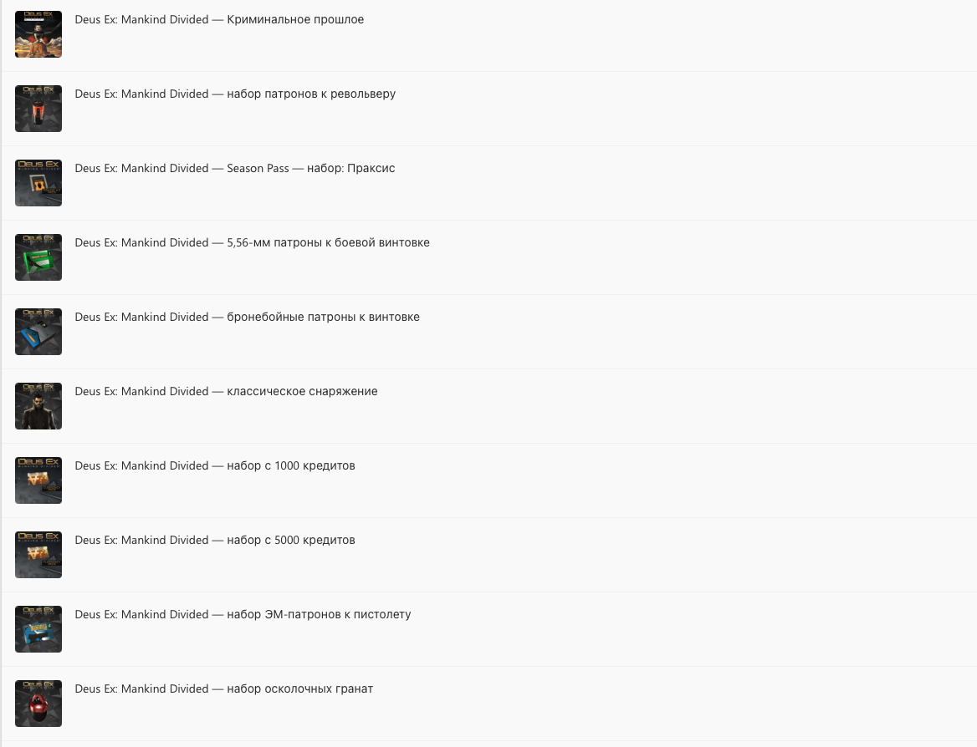The height and width of the screenshot is (747, 977).
Task: Click набор с 1000 кредитов title
Action: pyautogui.click(x=215, y=465)
